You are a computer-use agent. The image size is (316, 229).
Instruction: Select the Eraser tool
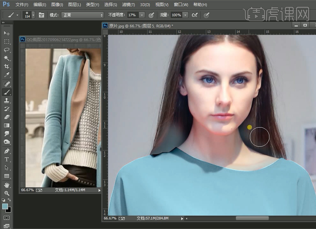(x=6, y=117)
